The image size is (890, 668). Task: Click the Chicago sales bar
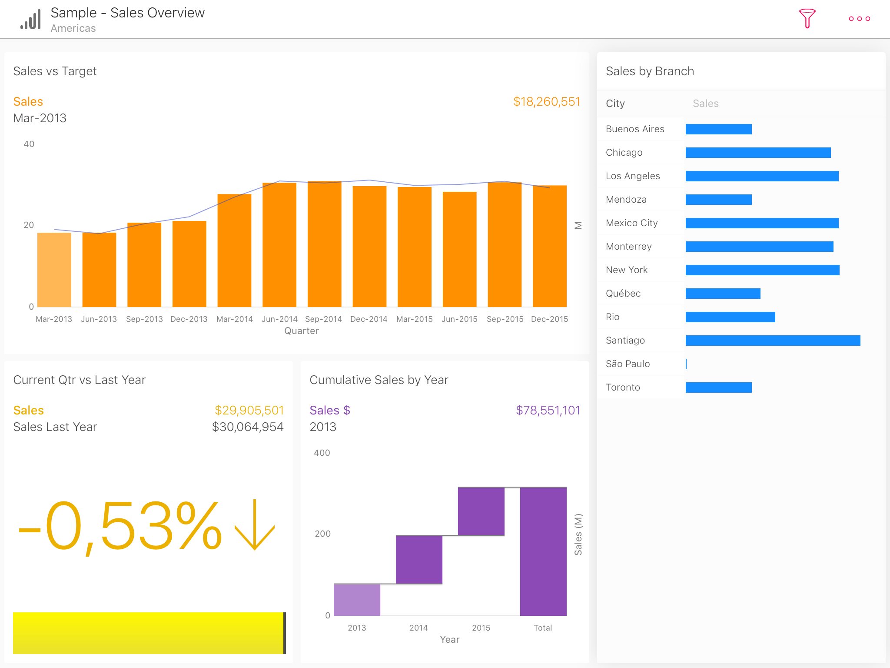[x=758, y=153]
